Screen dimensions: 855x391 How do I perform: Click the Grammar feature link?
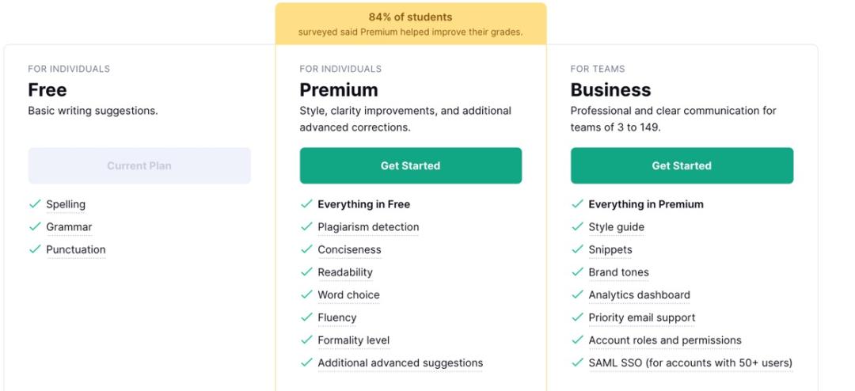pyautogui.click(x=69, y=227)
